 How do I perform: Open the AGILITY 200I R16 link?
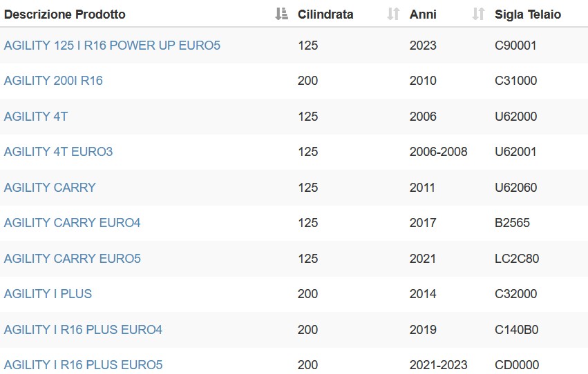coord(53,81)
